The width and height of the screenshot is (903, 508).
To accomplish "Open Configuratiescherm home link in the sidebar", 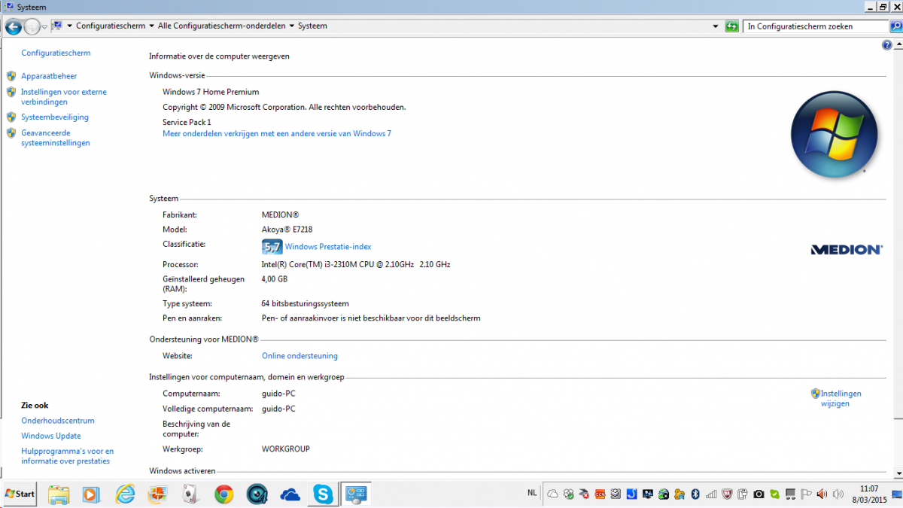I will 56,53.
